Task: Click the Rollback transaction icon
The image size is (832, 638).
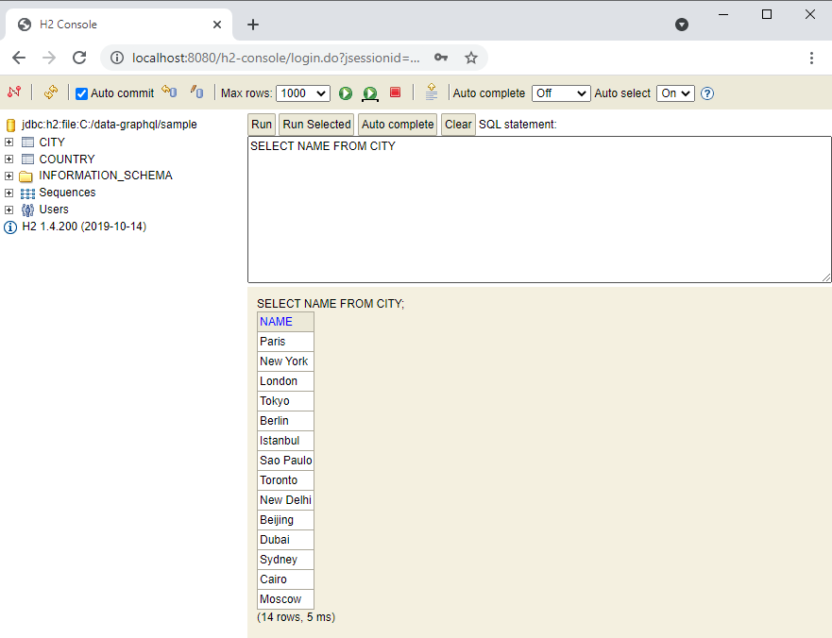Action: tap(196, 92)
